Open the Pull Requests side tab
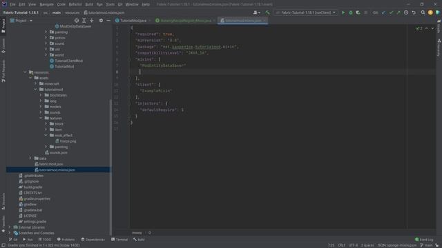The image size is (442, 248). point(3,70)
